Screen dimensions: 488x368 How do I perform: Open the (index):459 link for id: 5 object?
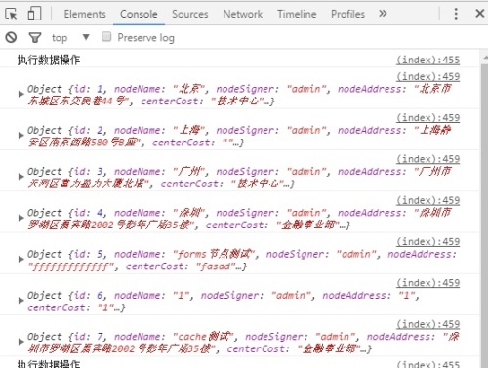point(427,242)
